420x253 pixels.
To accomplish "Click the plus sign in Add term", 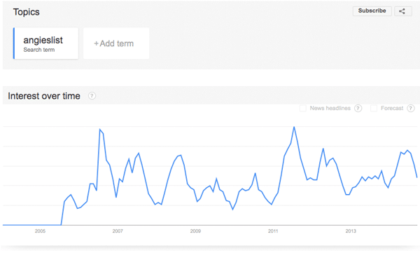I will click(96, 43).
